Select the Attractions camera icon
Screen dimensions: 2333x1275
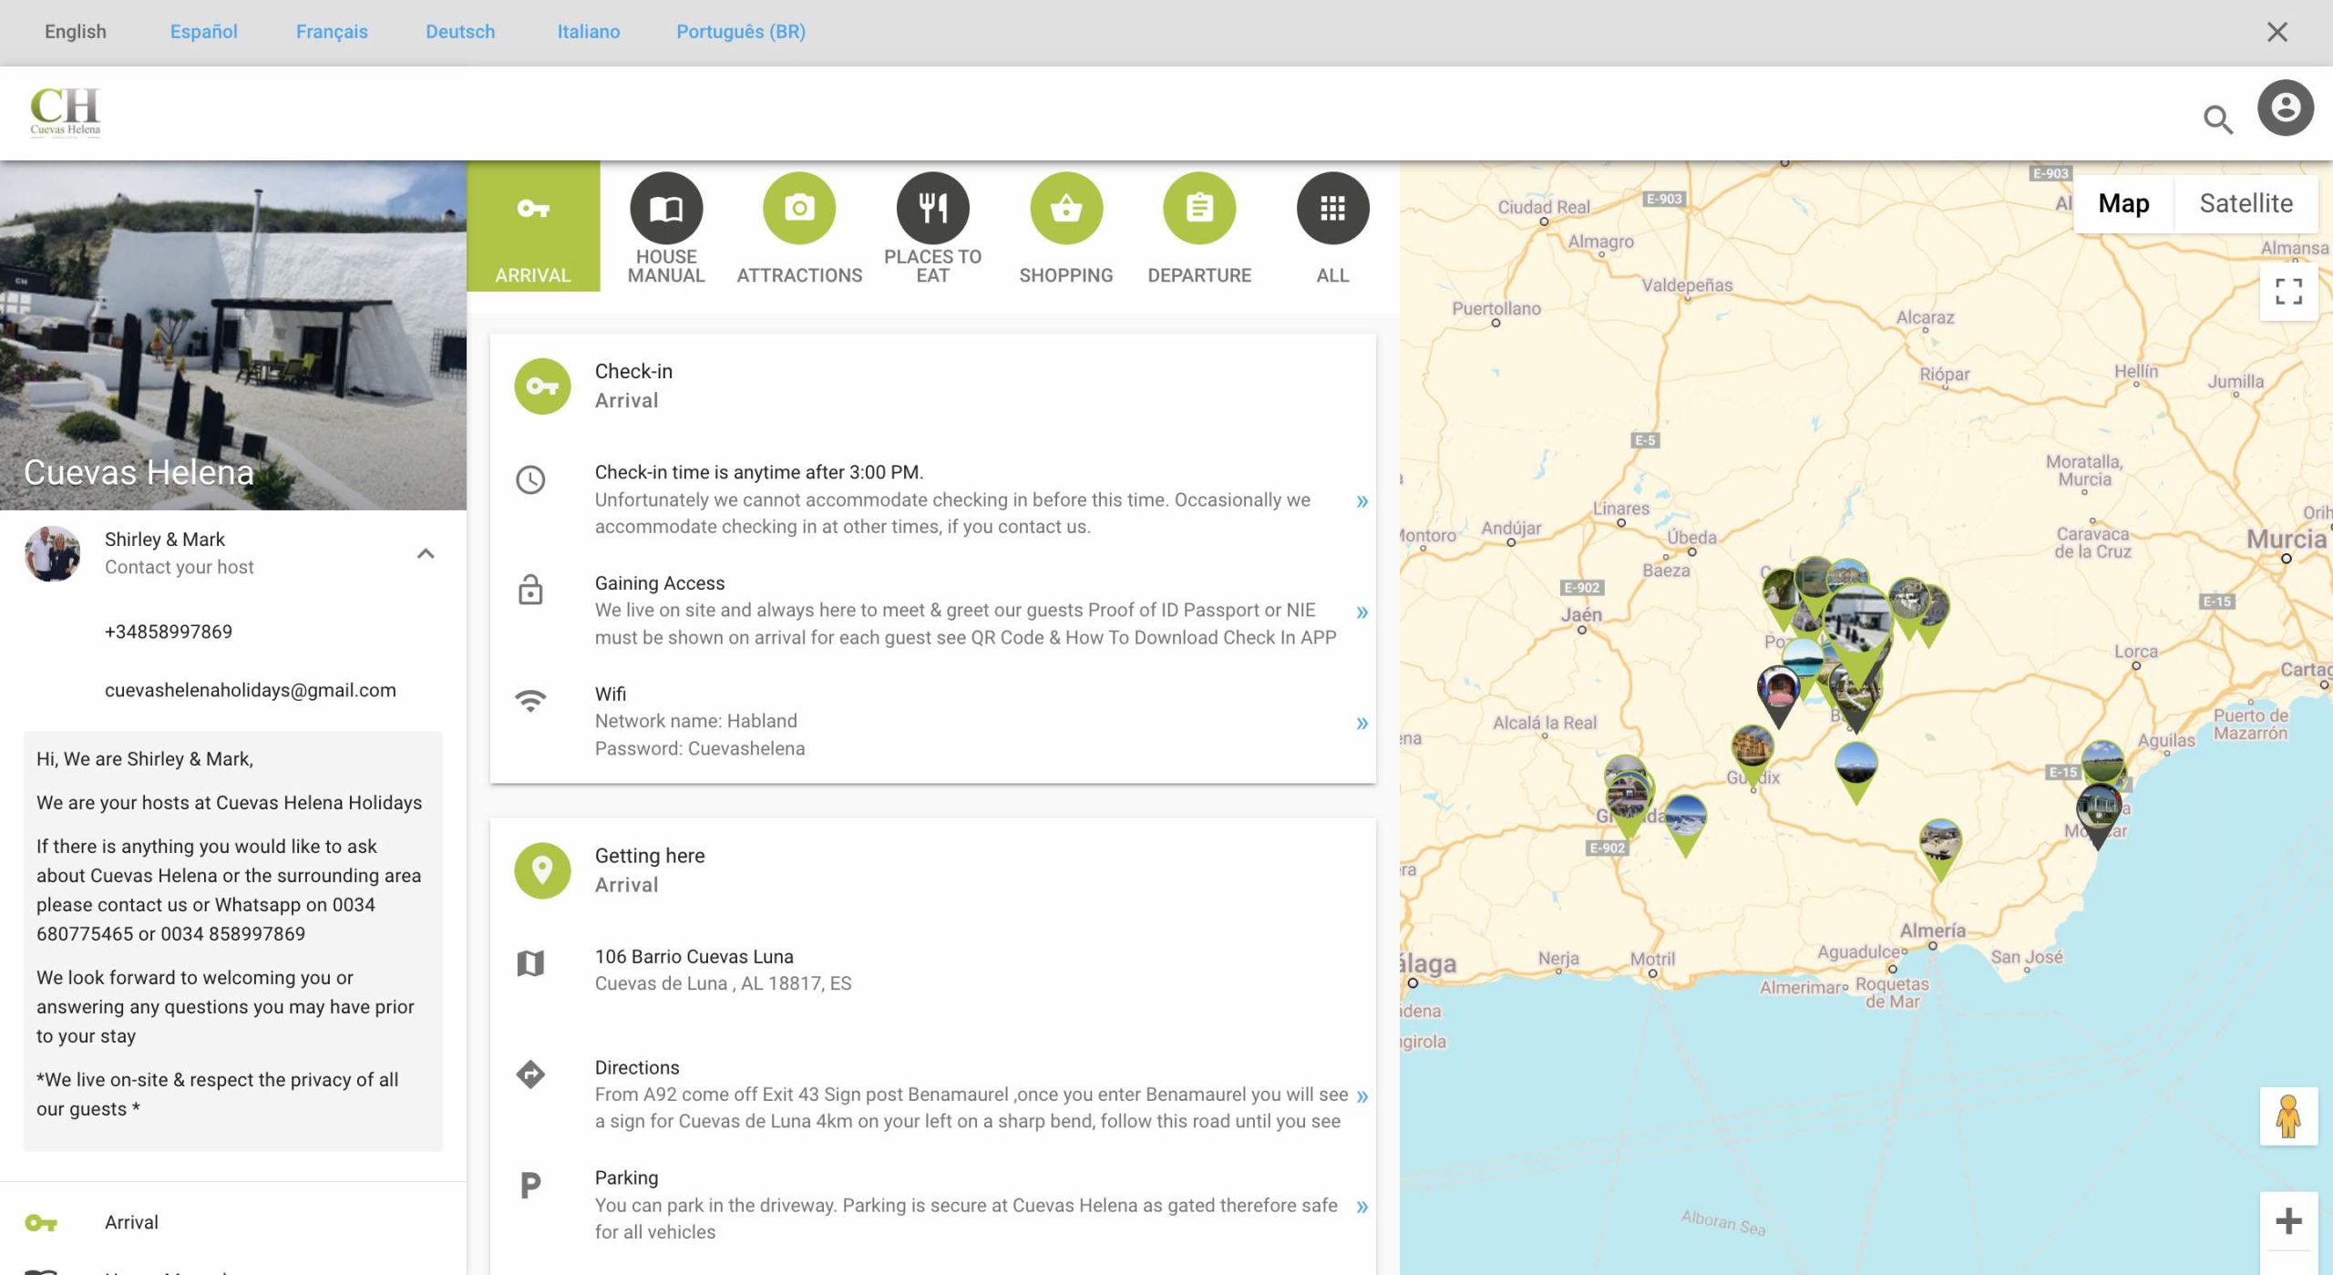[799, 209]
